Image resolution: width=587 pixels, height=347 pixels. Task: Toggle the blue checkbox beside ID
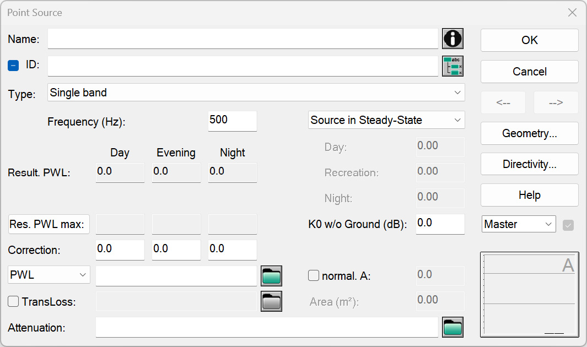click(x=13, y=66)
